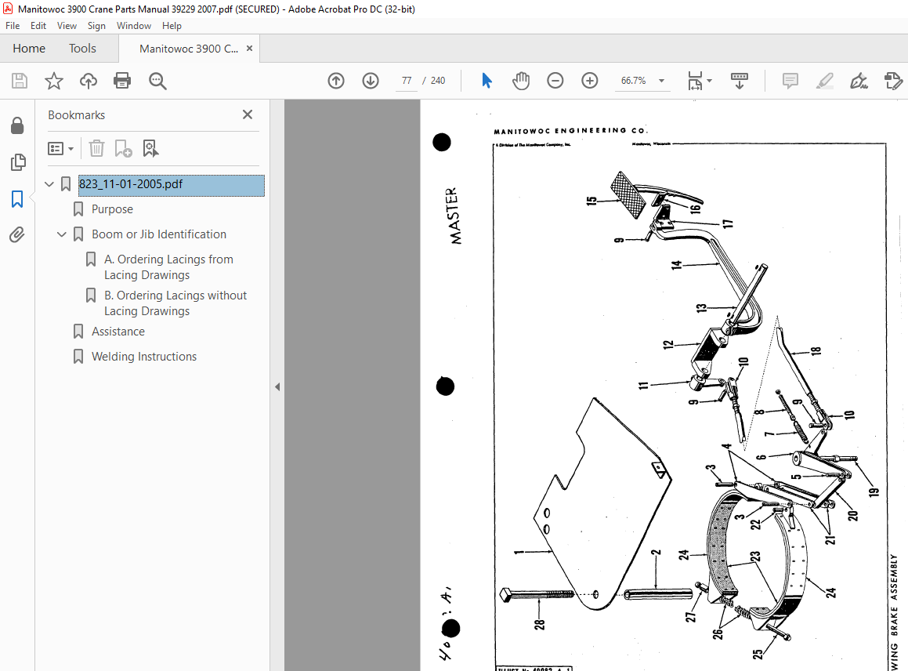The image size is (908, 671).
Task: Open Page Thumbnails panel in sidebar
Action: tap(18, 162)
